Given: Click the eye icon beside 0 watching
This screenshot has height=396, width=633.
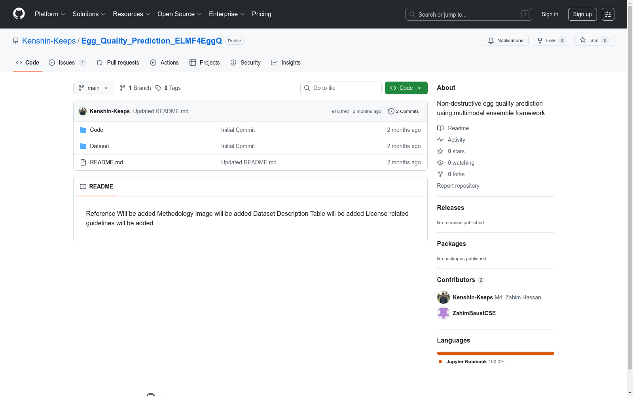Looking at the screenshot, I should (440, 163).
